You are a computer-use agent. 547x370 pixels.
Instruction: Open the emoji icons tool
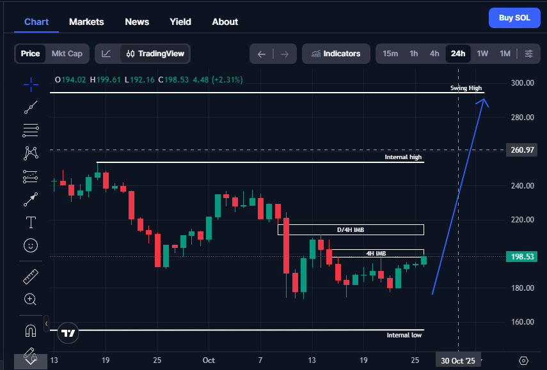[x=31, y=245]
